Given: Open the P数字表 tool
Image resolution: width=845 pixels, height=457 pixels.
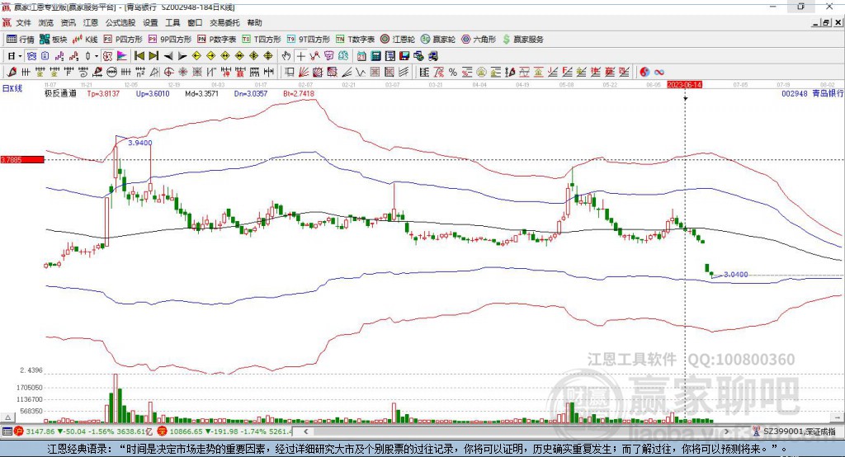Looking at the screenshot, I should click(217, 40).
